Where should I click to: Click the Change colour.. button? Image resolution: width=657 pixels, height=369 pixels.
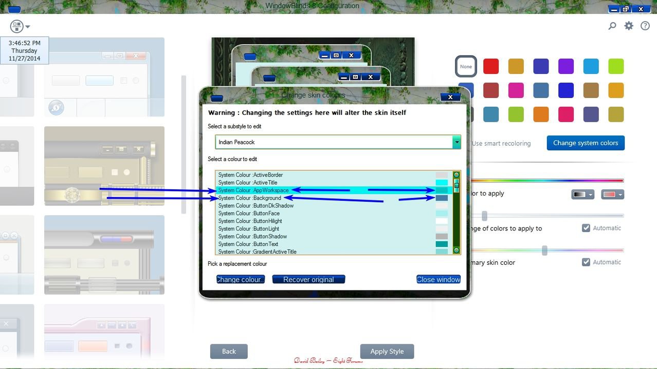tap(241, 279)
